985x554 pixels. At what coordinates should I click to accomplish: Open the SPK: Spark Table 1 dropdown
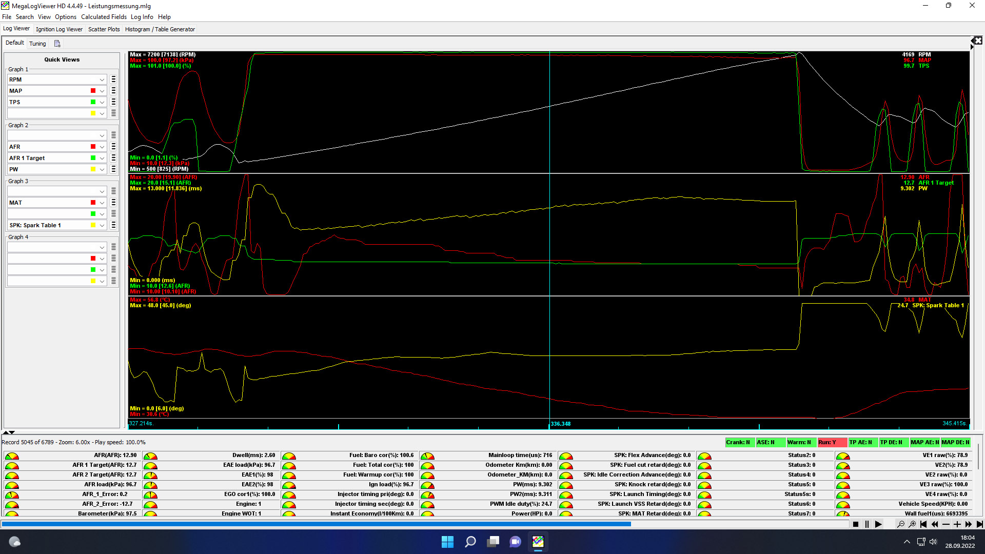(102, 225)
